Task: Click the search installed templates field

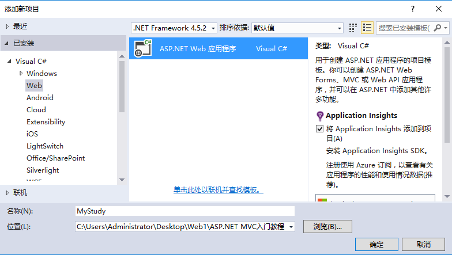Action: coord(405,28)
